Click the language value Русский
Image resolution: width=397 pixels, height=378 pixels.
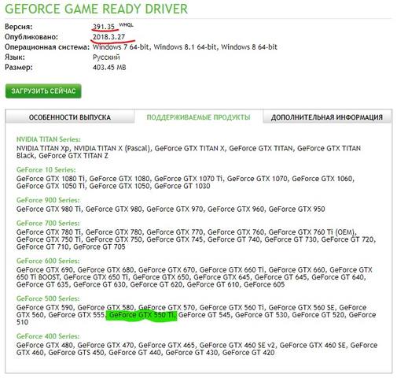coord(106,57)
